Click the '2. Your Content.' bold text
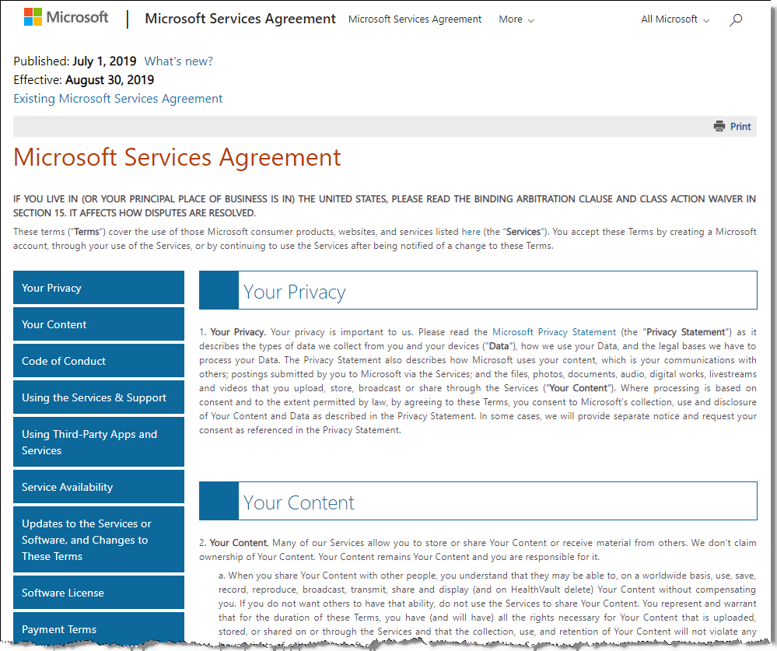Image resolution: width=777 pixels, height=651 pixels. pos(234,543)
